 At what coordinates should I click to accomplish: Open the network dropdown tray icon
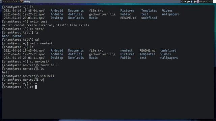[185, 2]
